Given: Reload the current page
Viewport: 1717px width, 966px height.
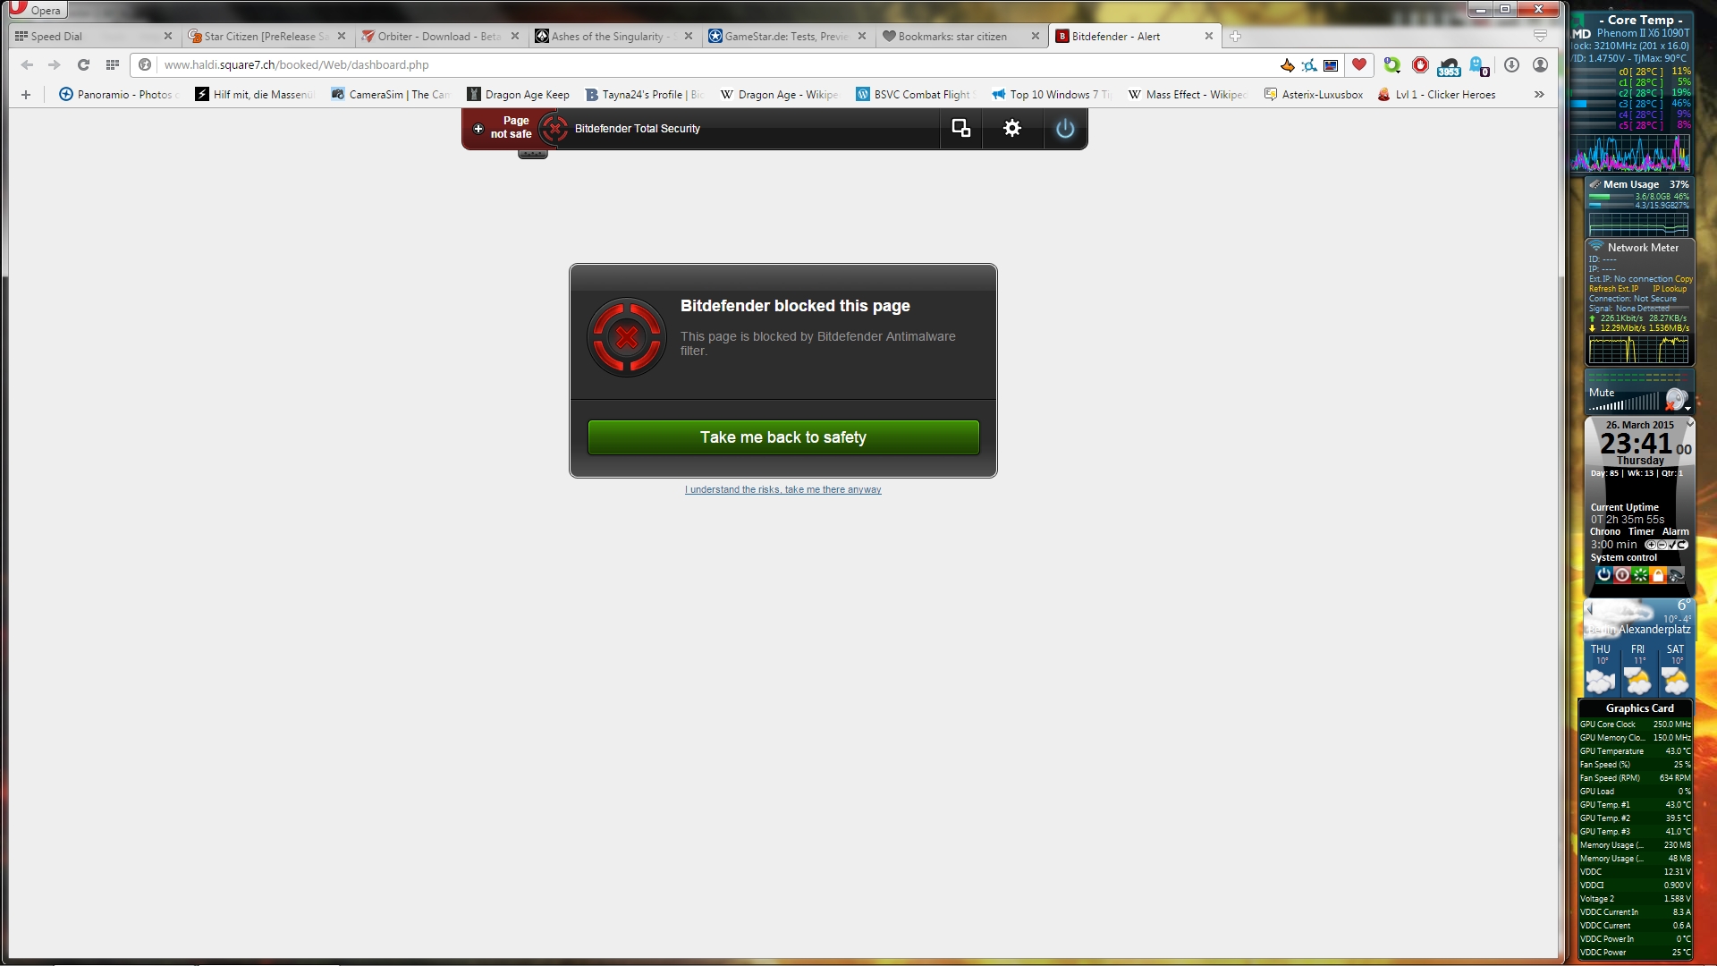Looking at the screenshot, I should click(x=83, y=64).
